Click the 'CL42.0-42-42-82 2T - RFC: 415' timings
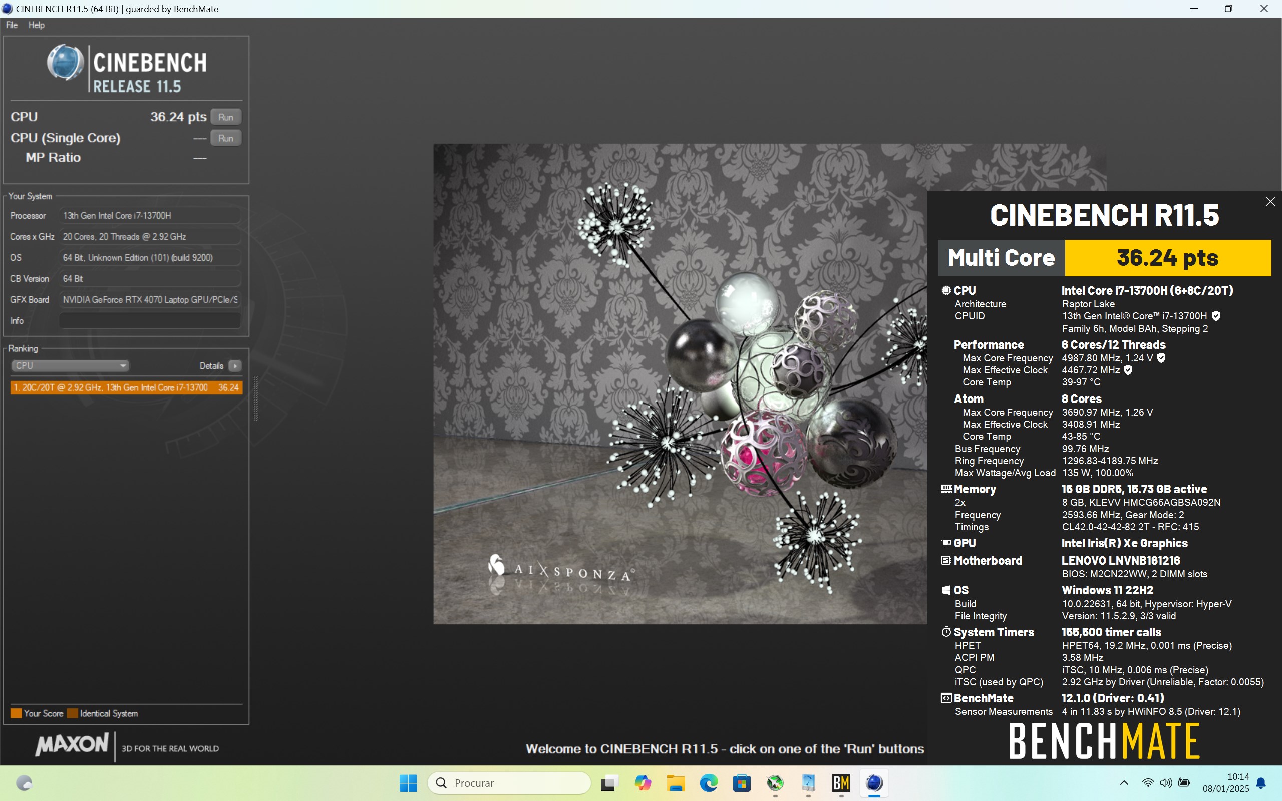The height and width of the screenshot is (801, 1282). pos(1130,527)
